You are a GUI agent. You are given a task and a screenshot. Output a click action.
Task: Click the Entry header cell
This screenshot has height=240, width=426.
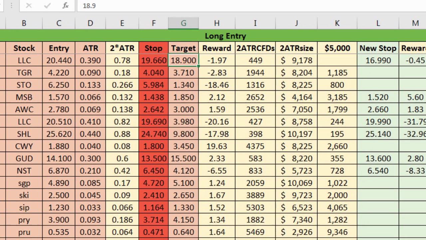59,48
